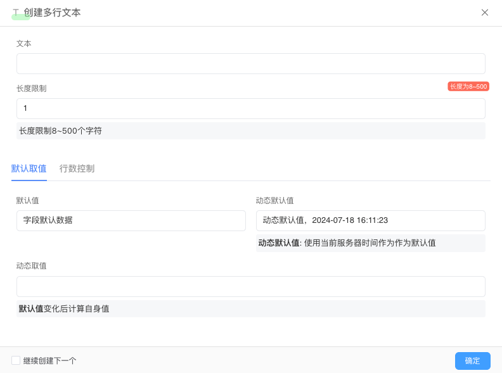Viewport: 502px width, 373px height.
Task: Close the 创建多行文本 dialog
Action: (x=485, y=13)
